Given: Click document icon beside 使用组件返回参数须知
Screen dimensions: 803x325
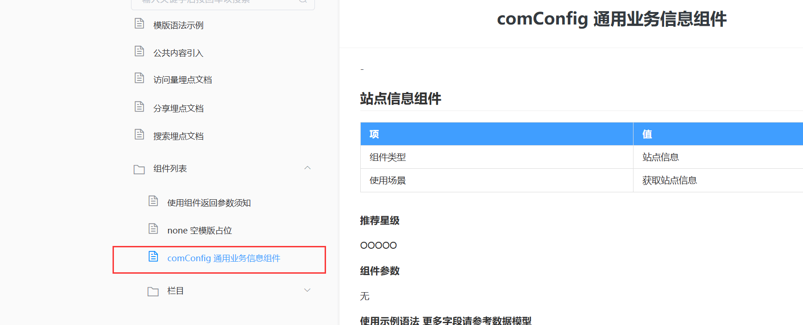Looking at the screenshot, I should tap(153, 201).
